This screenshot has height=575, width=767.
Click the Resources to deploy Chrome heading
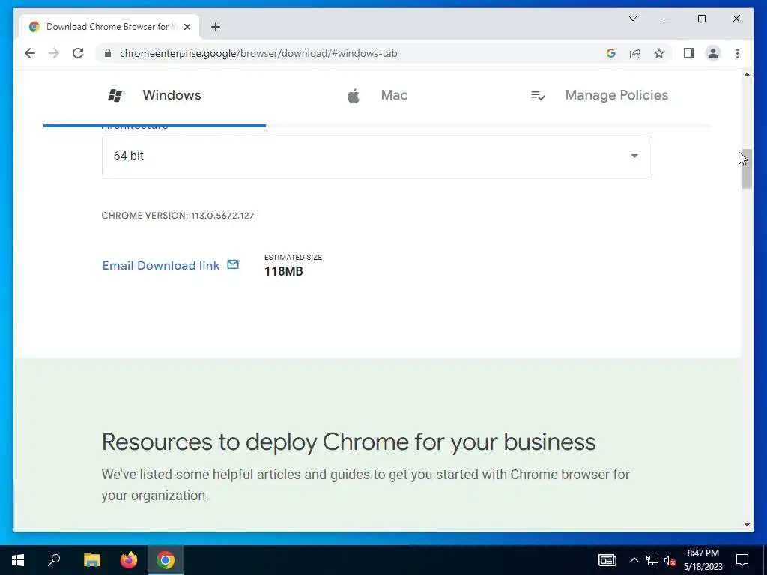(x=348, y=442)
